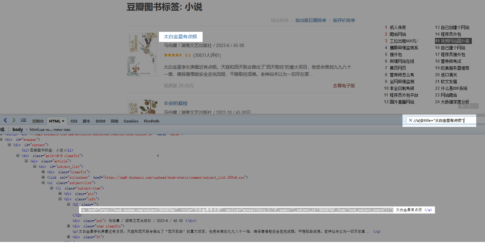
Task: Collapse the div class="grid-16-8 clearfix" node
Action: tap(18, 156)
